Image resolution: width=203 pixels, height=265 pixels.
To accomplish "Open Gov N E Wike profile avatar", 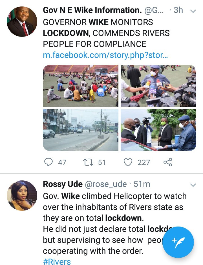I will pyautogui.click(x=22, y=22).
